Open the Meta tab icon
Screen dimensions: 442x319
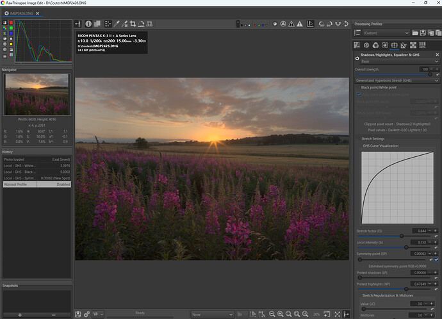click(422, 45)
